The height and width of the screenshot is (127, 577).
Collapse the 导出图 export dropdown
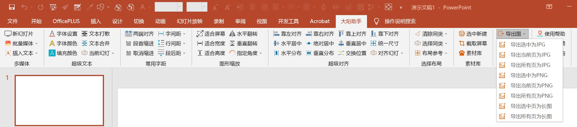pos(512,34)
